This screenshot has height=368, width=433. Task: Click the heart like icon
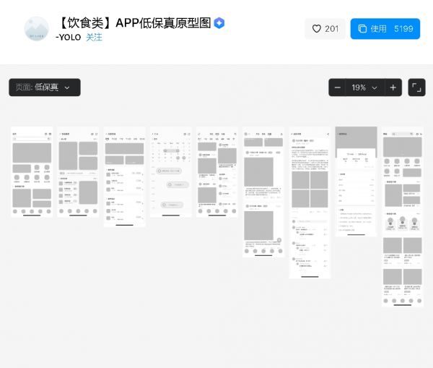[x=316, y=29]
